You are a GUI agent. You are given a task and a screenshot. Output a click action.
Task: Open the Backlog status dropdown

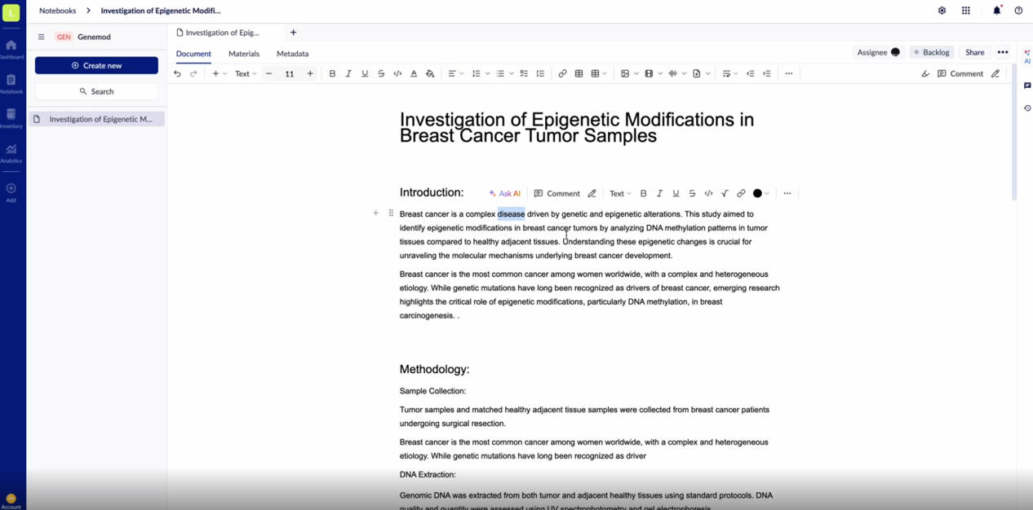[931, 52]
